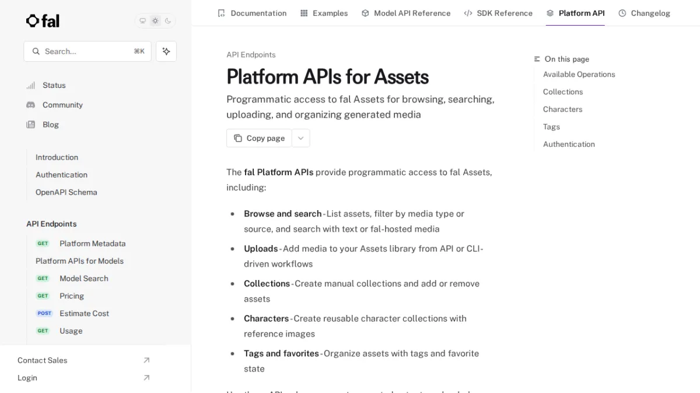Click the On this page list icon
The image size is (700, 393).
click(537, 59)
